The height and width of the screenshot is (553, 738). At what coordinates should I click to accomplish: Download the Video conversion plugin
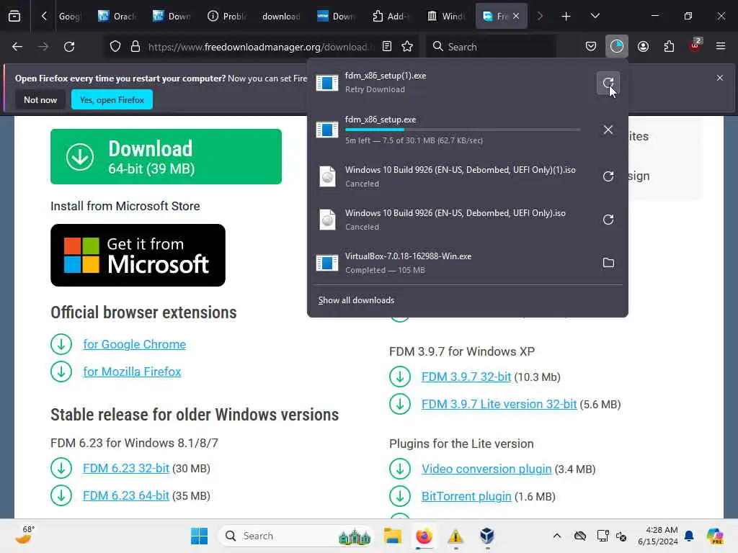click(x=486, y=469)
